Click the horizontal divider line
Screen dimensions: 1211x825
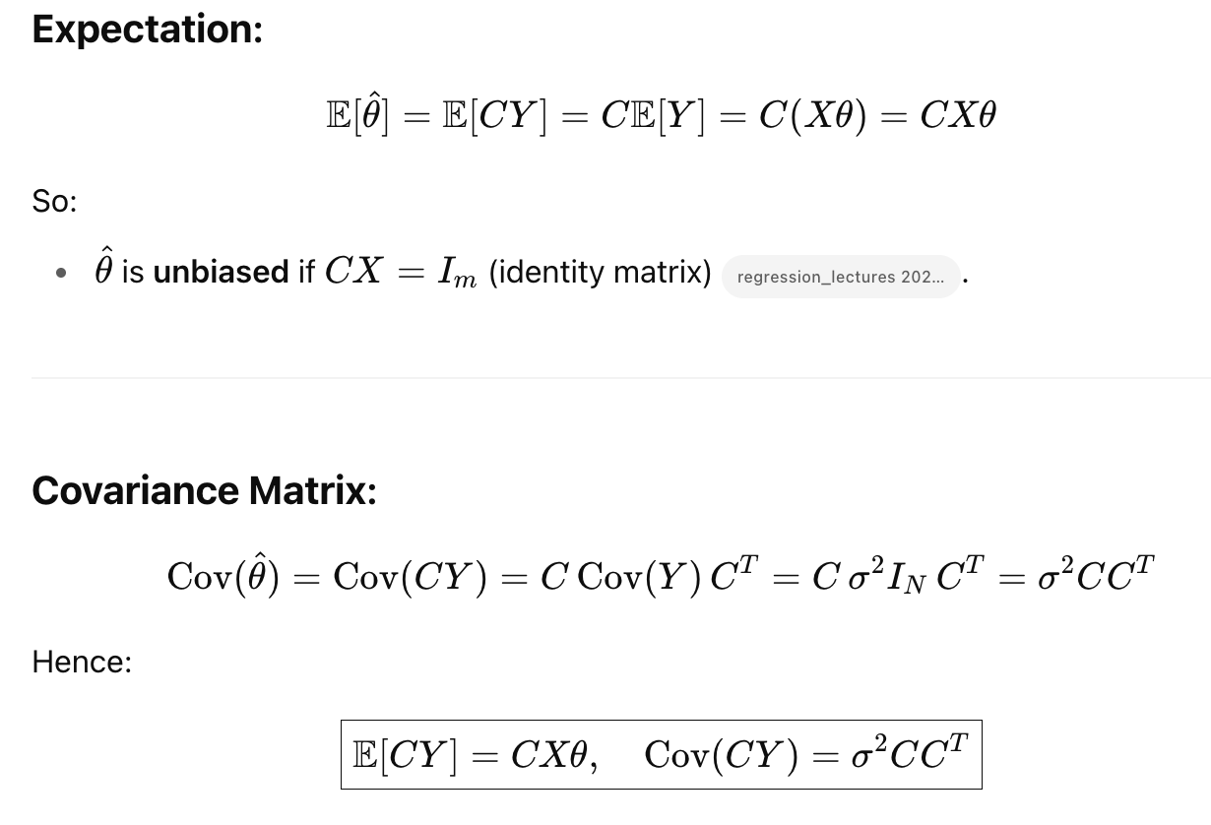tap(621, 377)
